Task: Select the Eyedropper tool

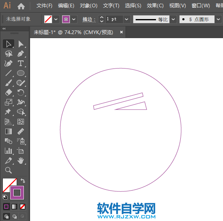Action: point(9,161)
